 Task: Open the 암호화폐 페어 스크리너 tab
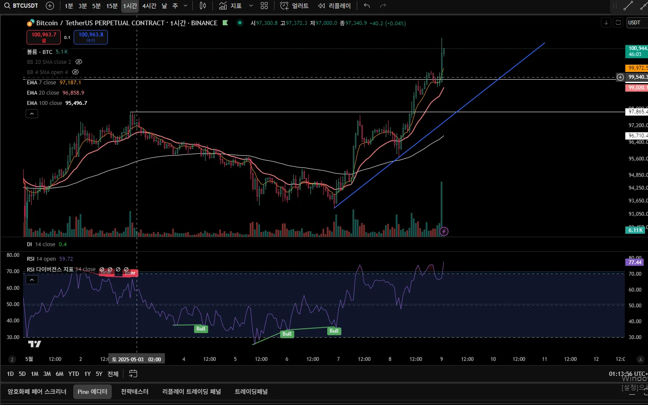click(37, 392)
